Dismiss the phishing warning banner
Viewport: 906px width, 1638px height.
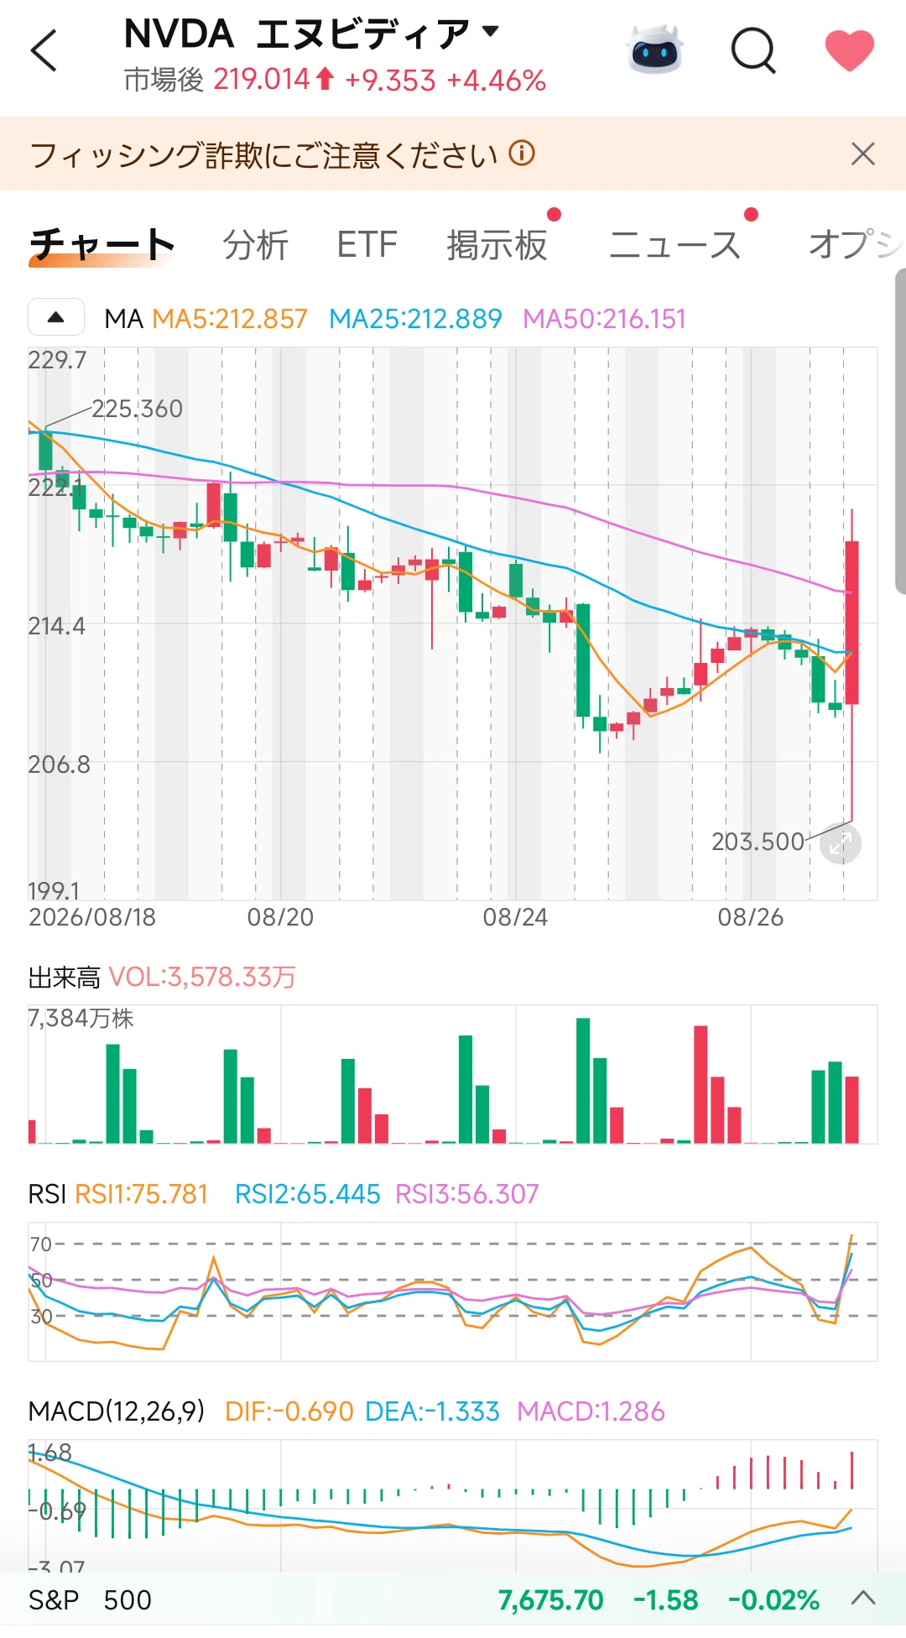[862, 154]
